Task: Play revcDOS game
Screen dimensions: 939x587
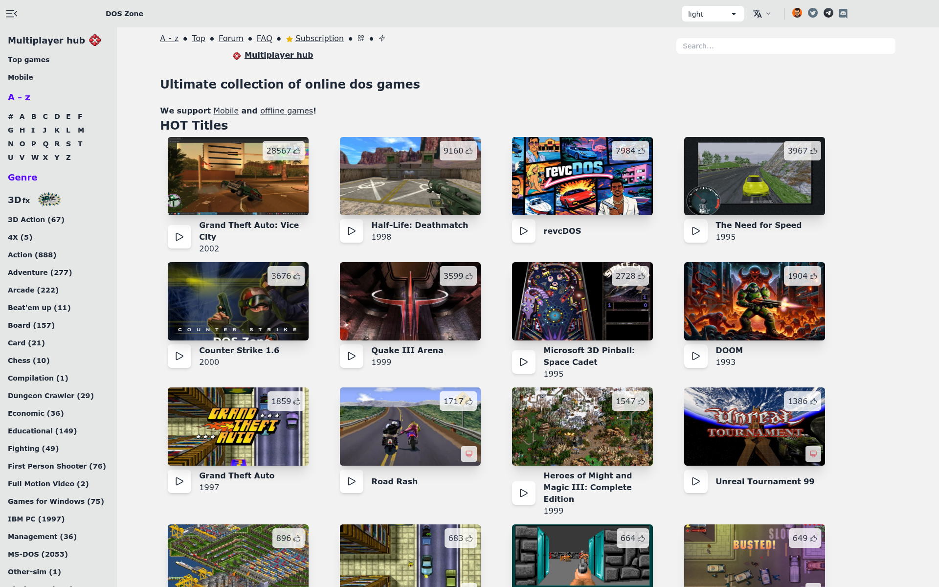Action: 524,231
